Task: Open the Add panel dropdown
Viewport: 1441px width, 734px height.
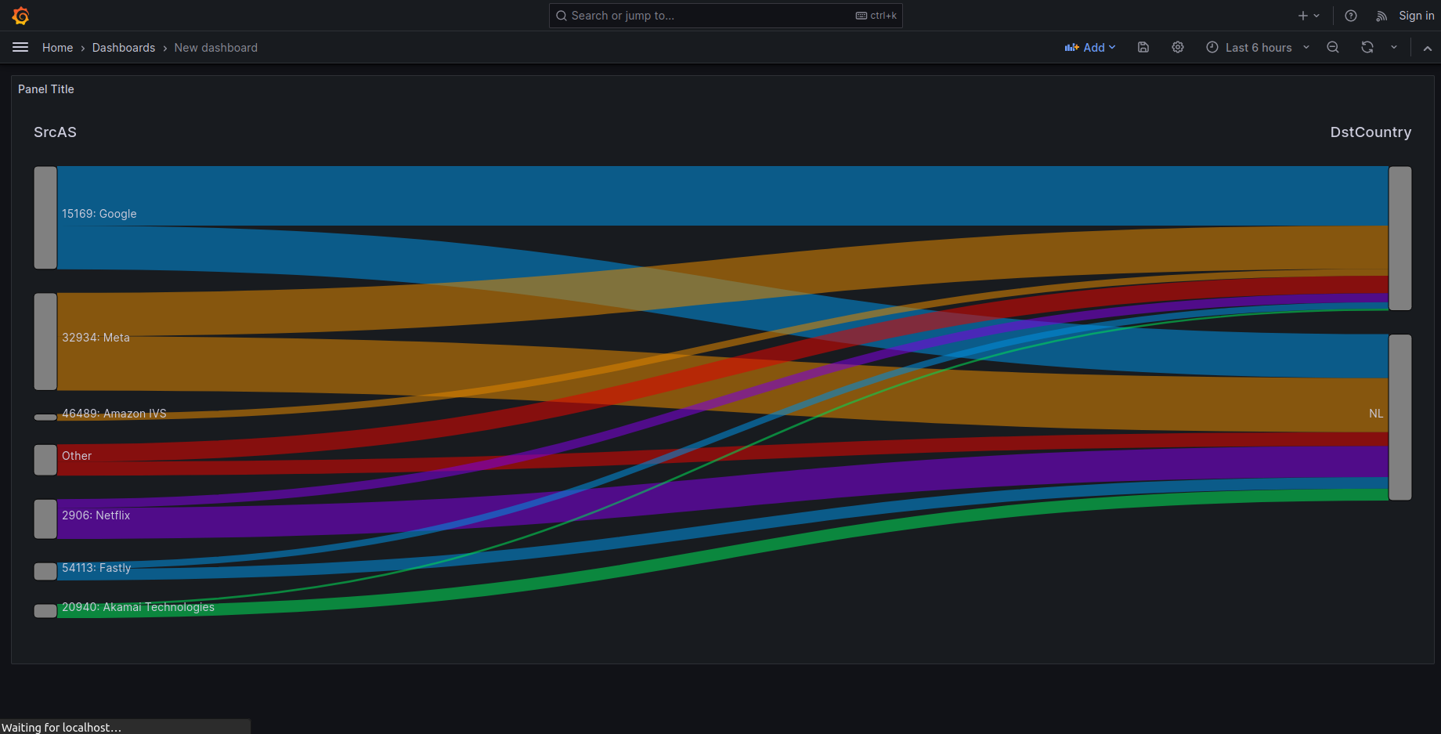Action: 1090,47
